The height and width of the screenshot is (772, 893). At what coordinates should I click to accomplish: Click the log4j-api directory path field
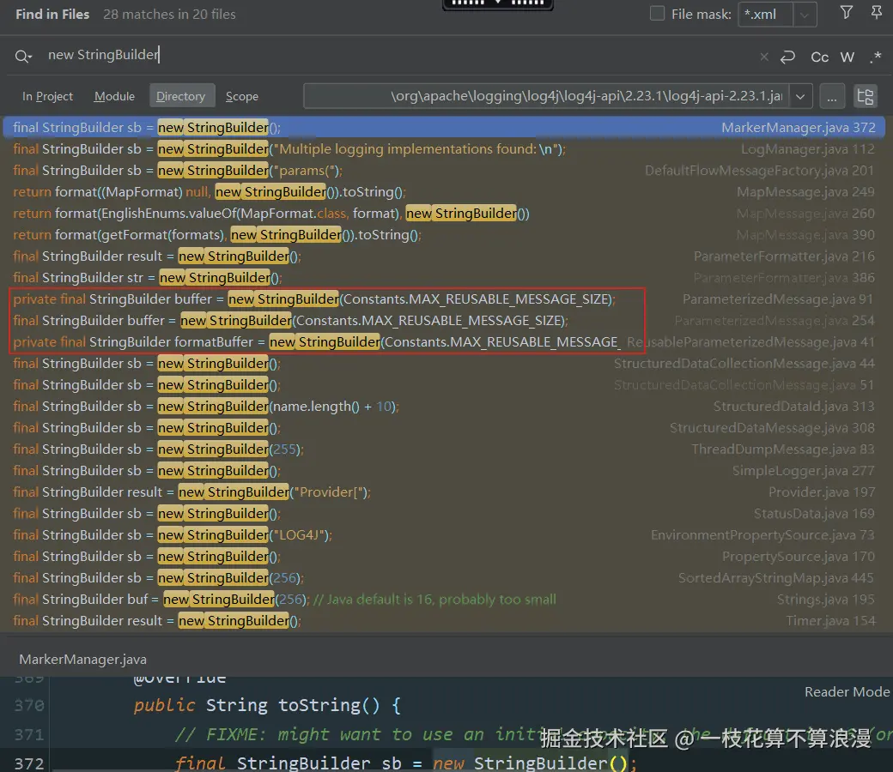coord(547,96)
